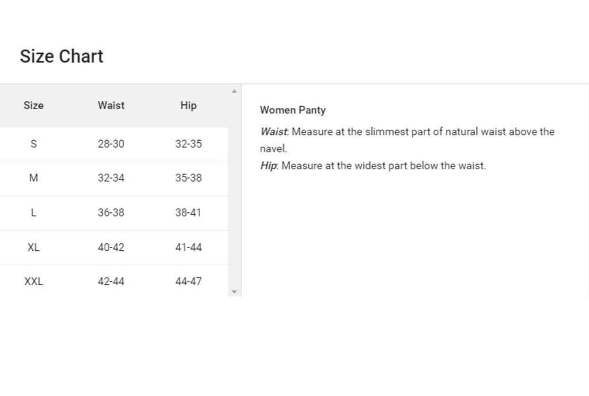Select hip value 44-47
Image resolution: width=589 pixels, height=396 pixels.
(x=188, y=281)
